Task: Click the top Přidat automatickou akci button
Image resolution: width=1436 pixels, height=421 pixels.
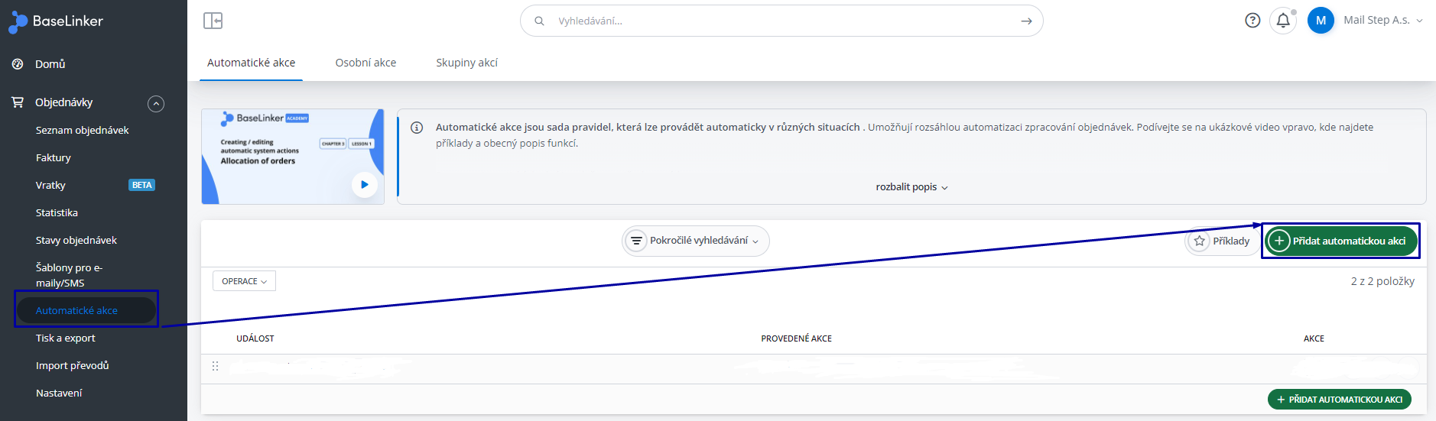Action: pyautogui.click(x=1340, y=241)
